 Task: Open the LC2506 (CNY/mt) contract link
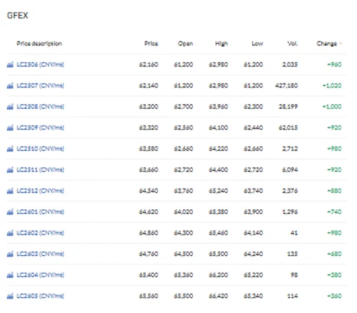tap(40, 65)
